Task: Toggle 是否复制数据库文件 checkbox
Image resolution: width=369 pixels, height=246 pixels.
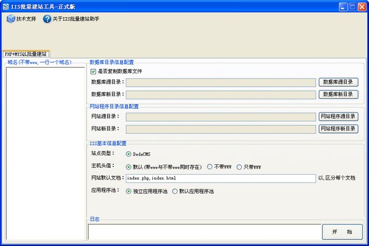Action: tap(93, 71)
